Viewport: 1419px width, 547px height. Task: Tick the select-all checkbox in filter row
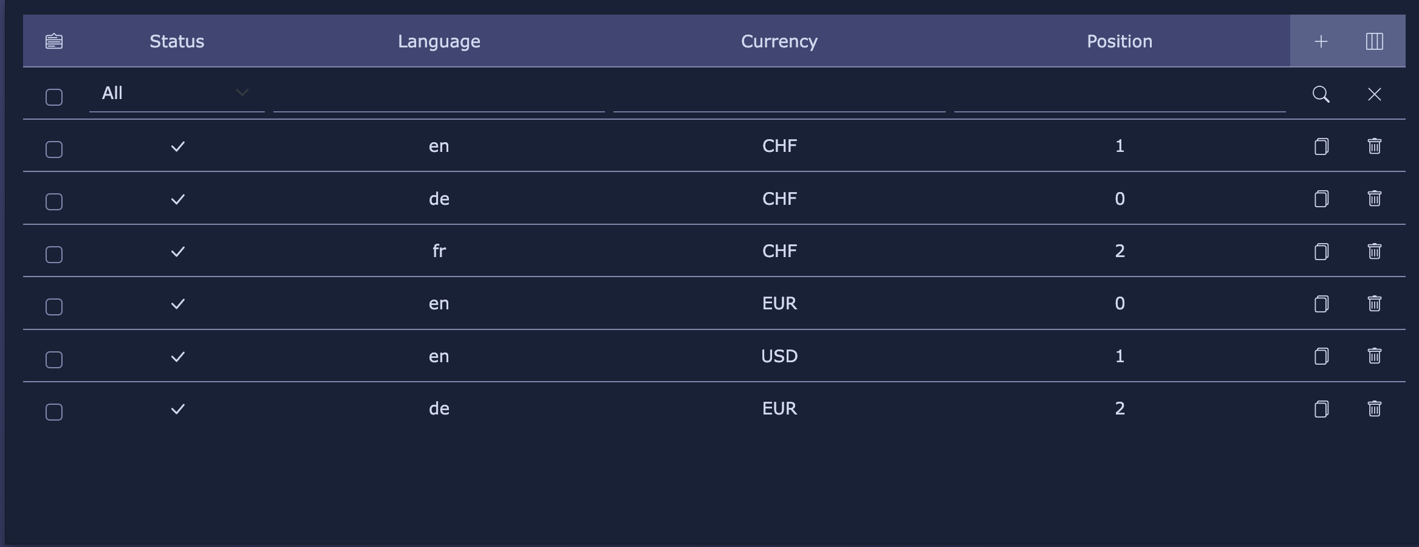[x=54, y=97]
